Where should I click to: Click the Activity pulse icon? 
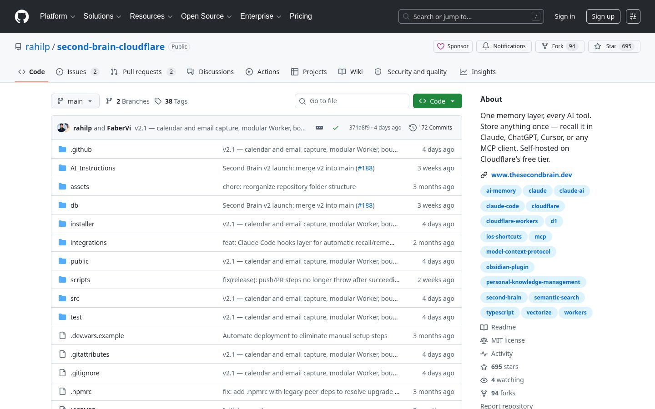point(484,354)
